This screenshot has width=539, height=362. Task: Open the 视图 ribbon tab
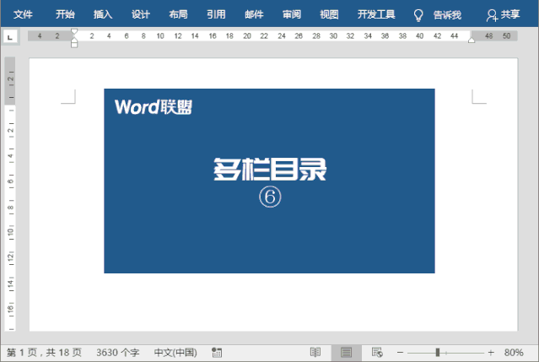tap(329, 14)
